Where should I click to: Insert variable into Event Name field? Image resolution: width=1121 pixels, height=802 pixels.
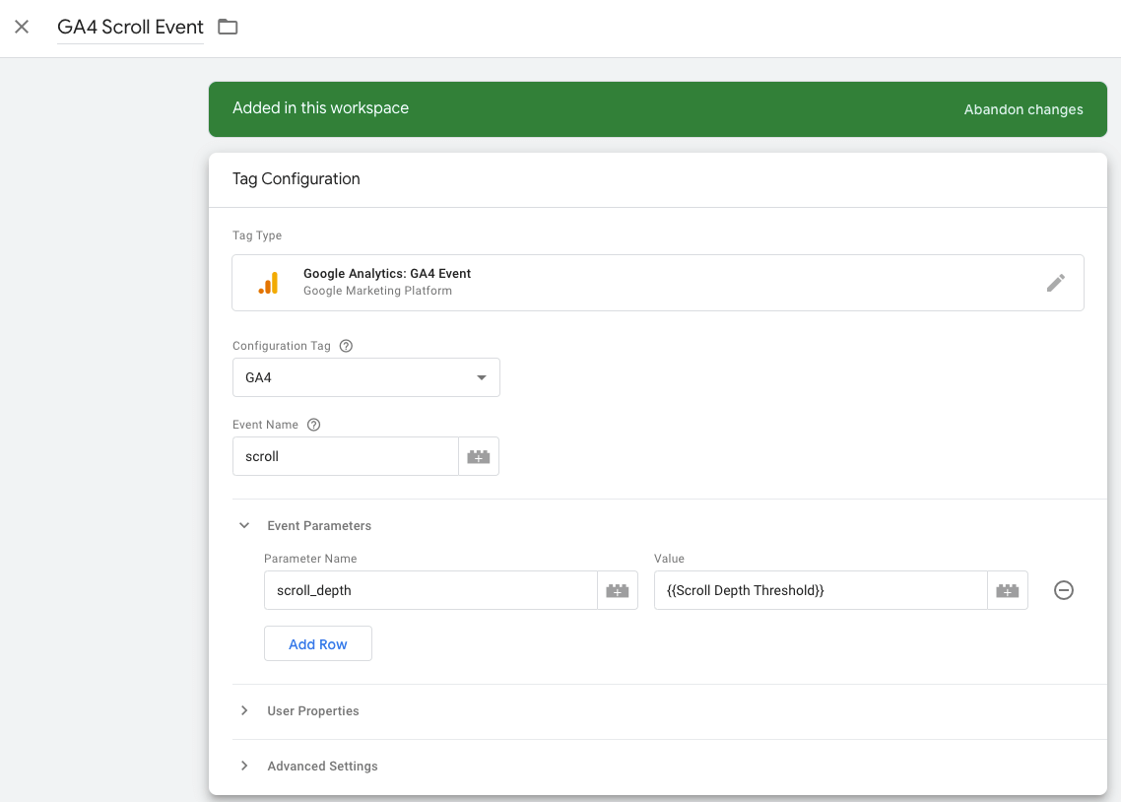tap(479, 457)
